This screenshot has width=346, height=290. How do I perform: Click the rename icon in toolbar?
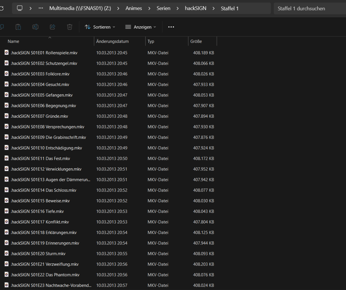(35, 27)
